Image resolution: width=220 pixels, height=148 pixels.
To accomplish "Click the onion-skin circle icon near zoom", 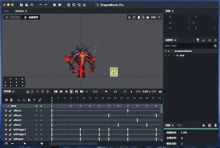I will [x=148, y=17].
